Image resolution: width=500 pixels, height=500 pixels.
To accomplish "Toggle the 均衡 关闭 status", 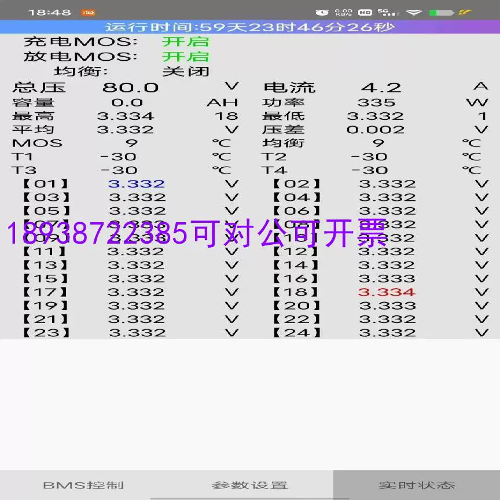I will pyautogui.click(x=185, y=72).
